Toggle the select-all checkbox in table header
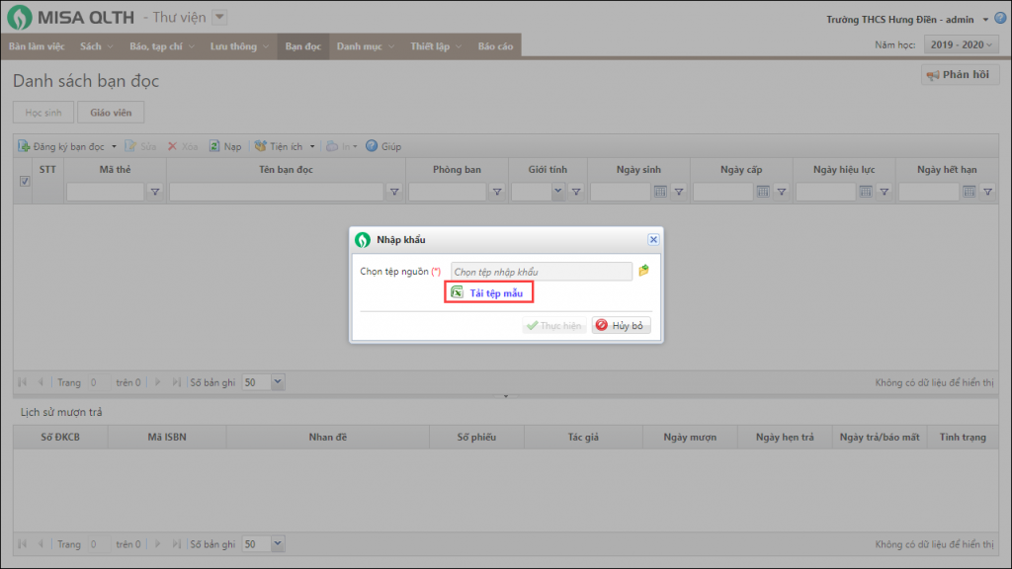1012x569 pixels. point(25,181)
